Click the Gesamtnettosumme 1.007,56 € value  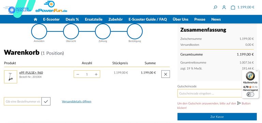247,63
